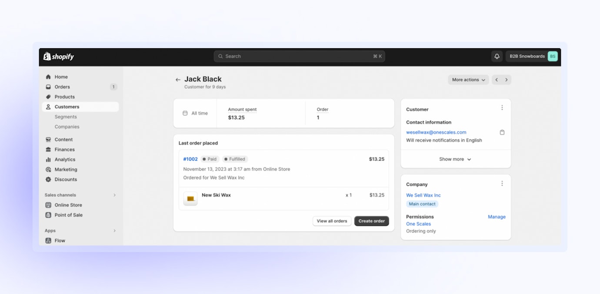This screenshot has width=600, height=294.
Task: Open order #1002 link
Action: (x=190, y=159)
